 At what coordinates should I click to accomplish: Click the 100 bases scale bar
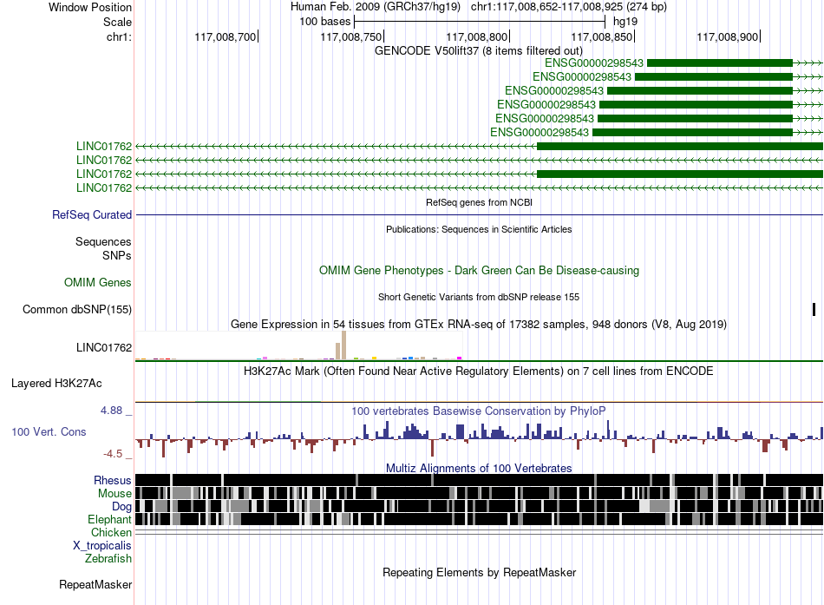(x=480, y=22)
